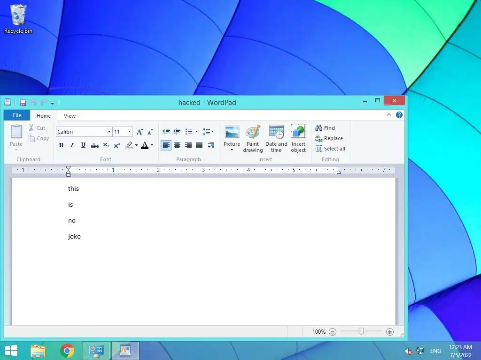Open the line spacing dropdown
This screenshot has height=360, width=481.
[x=208, y=132]
